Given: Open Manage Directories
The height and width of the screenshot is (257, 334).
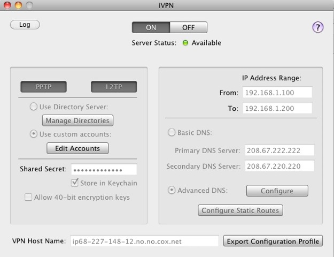Looking at the screenshot, I should [77, 120].
